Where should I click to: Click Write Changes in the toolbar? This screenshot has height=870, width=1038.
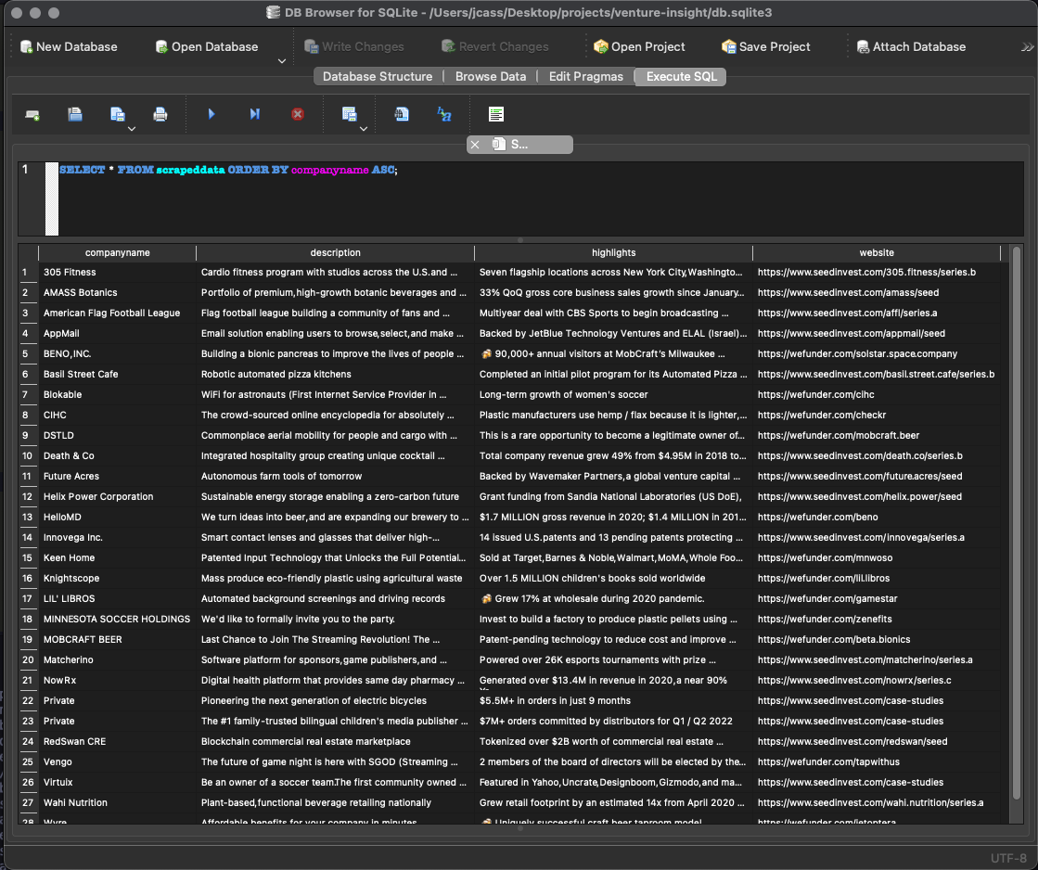pos(353,47)
